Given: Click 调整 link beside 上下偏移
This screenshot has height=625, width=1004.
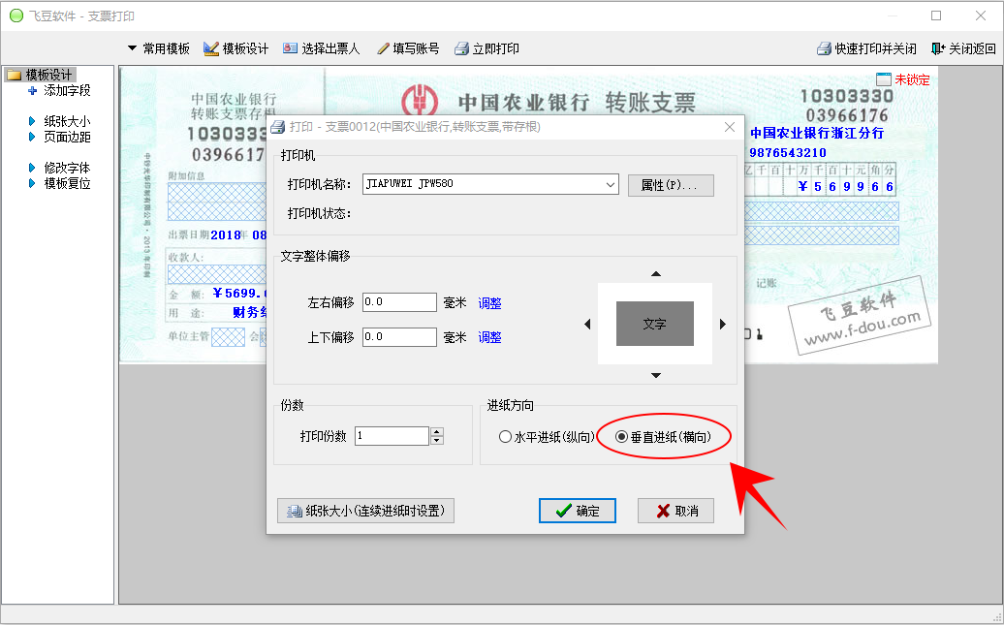Looking at the screenshot, I should 489,337.
